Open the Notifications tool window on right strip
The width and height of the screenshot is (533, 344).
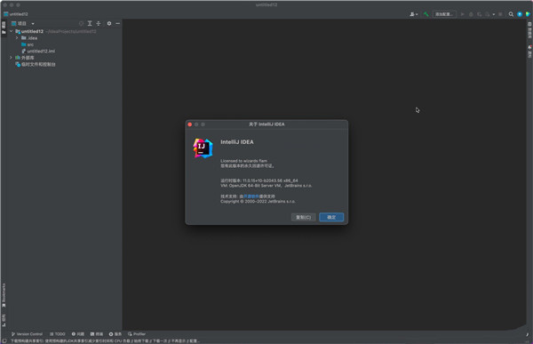[x=529, y=51]
